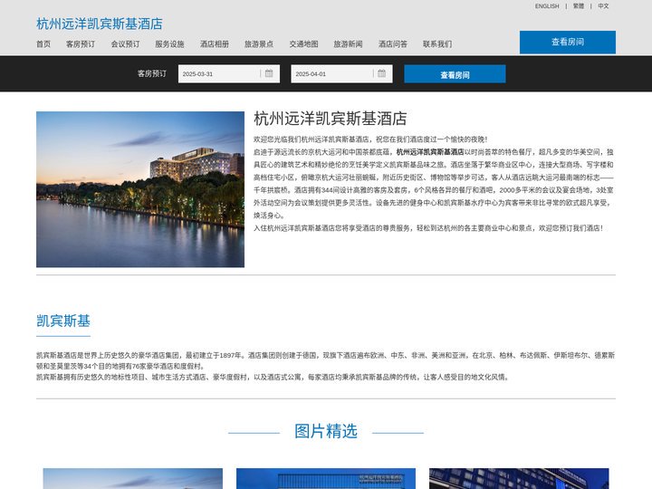Click the site title 杭州远洋凯宾斯基酒店 in header
The image size is (652, 489).
(x=100, y=24)
